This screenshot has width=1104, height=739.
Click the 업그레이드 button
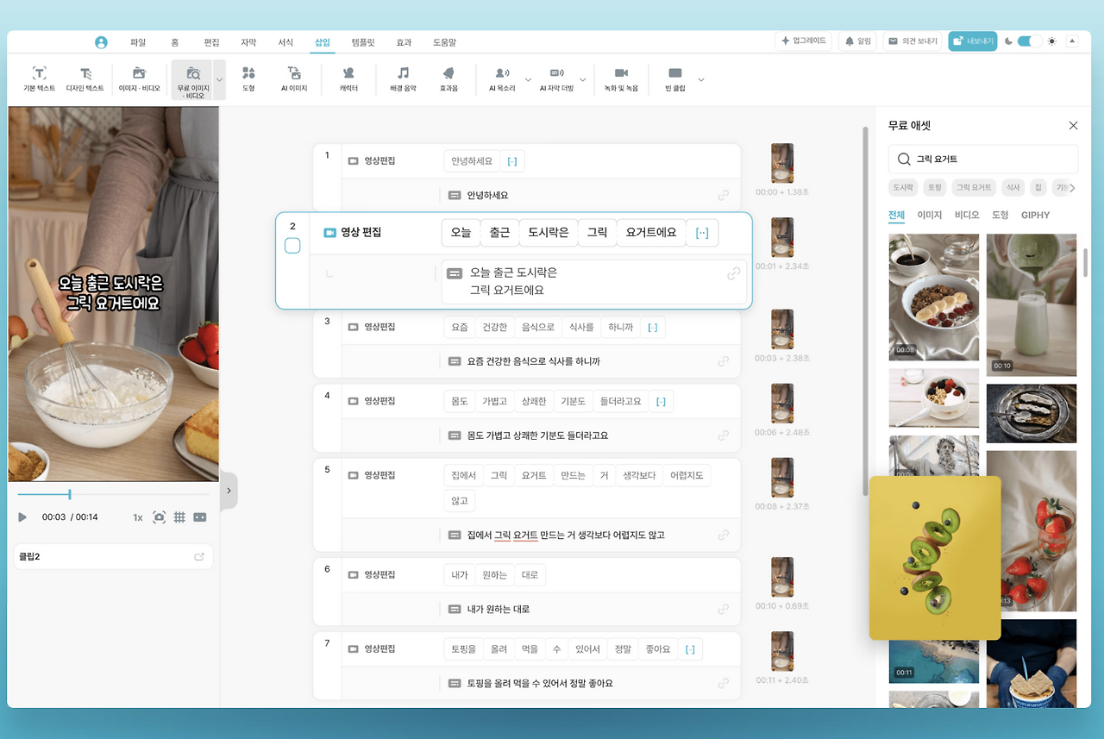(803, 40)
